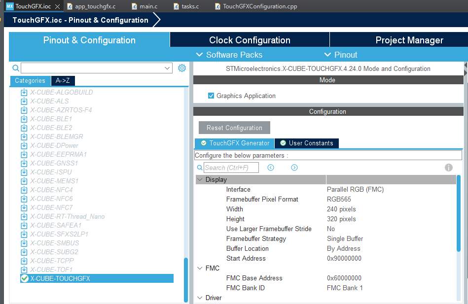Viewport: 468px width, 304px height.
Task: Go to previous search result arrow
Action: coord(271,168)
